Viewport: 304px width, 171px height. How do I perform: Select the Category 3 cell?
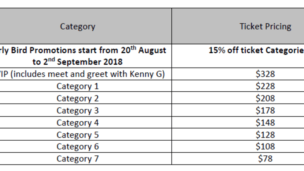point(86,110)
